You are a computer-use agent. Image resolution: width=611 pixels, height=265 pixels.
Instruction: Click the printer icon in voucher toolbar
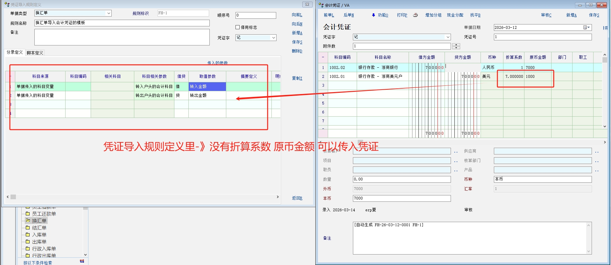(x=415, y=15)
